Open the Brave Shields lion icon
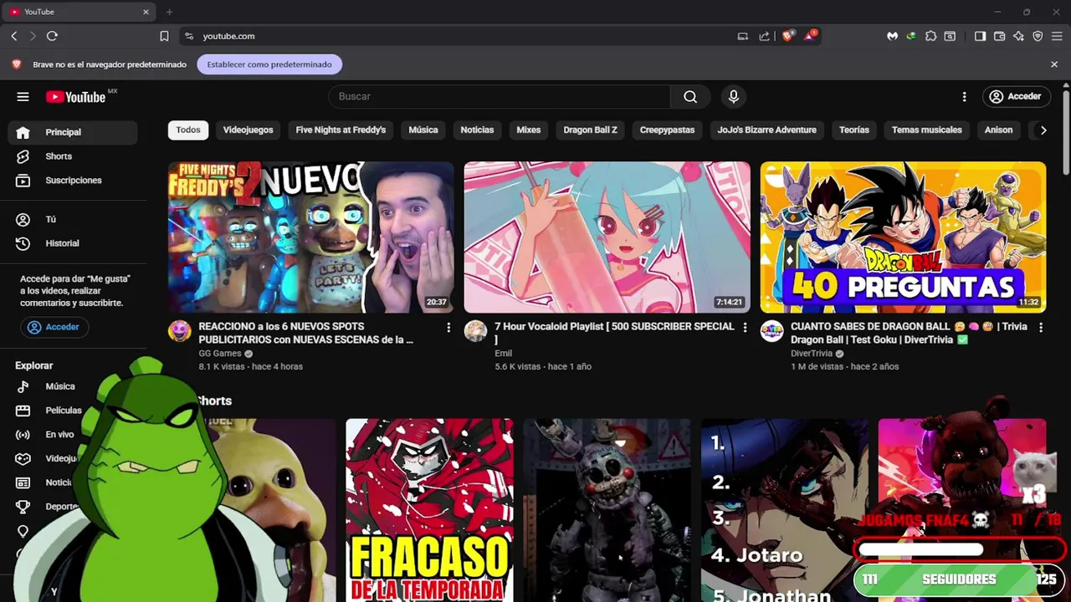 787,36
